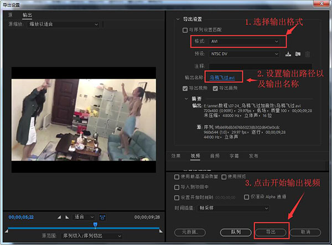Viewport: 332px width, 245px height.
Task: Click the set in point triangle icon
Action: click(x=59, y=217)
